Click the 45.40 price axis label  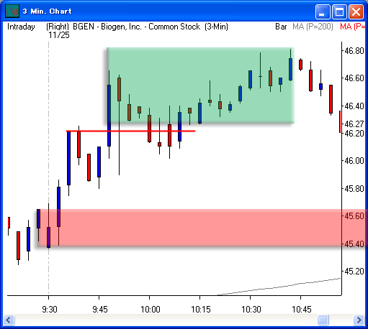point(354,244)
